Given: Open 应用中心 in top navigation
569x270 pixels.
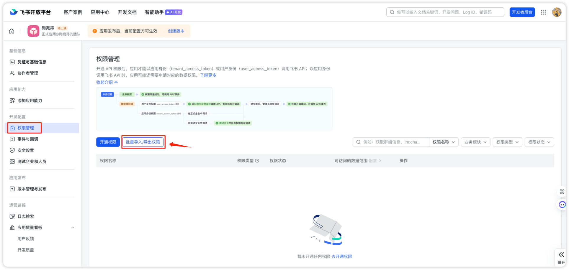Looking at the screenshot, I should pyautogui.click(x=100, y=12).
